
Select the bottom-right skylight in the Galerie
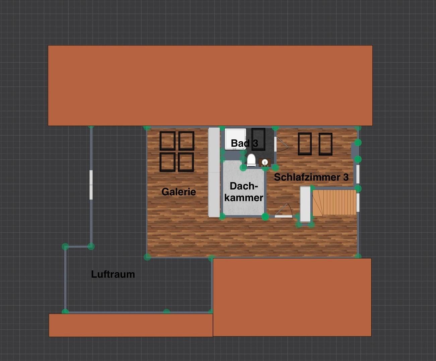tap(186, 162)
